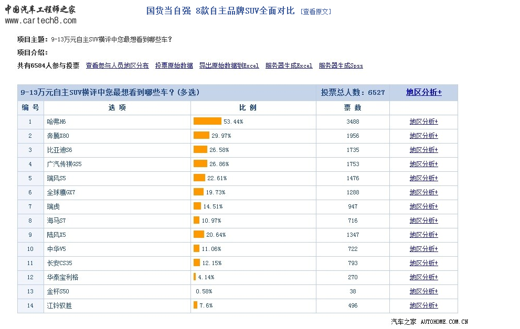Screen dimensions: 520x329
Task: Select the 长安CS35 option cell
Action: tap(117, 263)
